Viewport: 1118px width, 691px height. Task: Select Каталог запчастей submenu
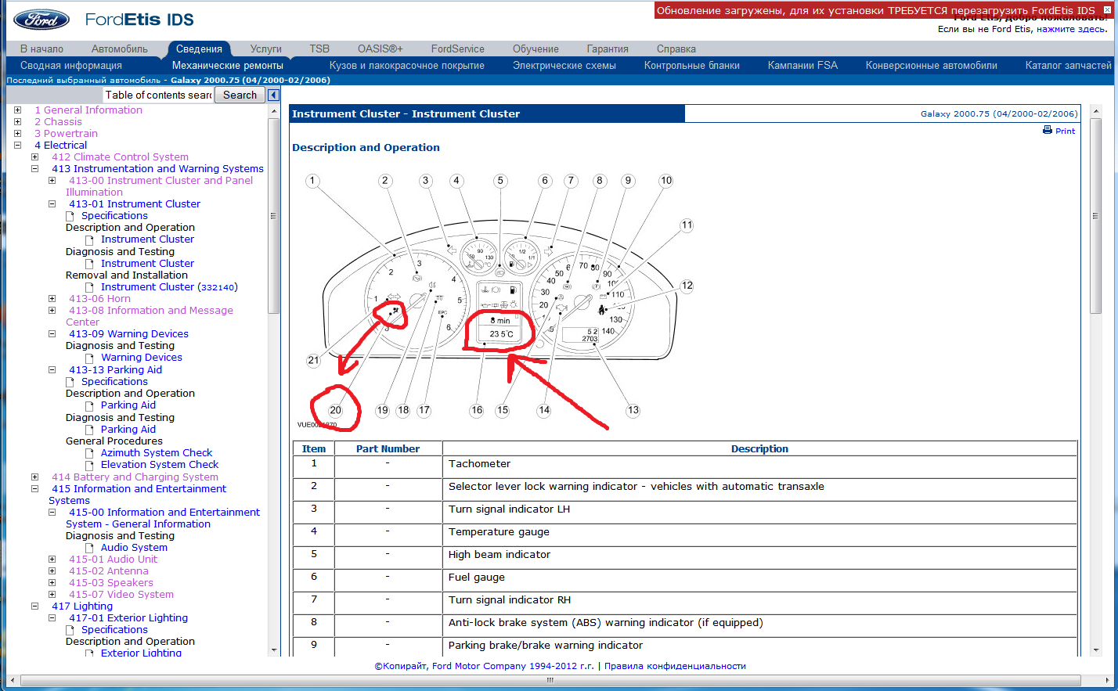pyautogui.click(x=1069, y=66)
